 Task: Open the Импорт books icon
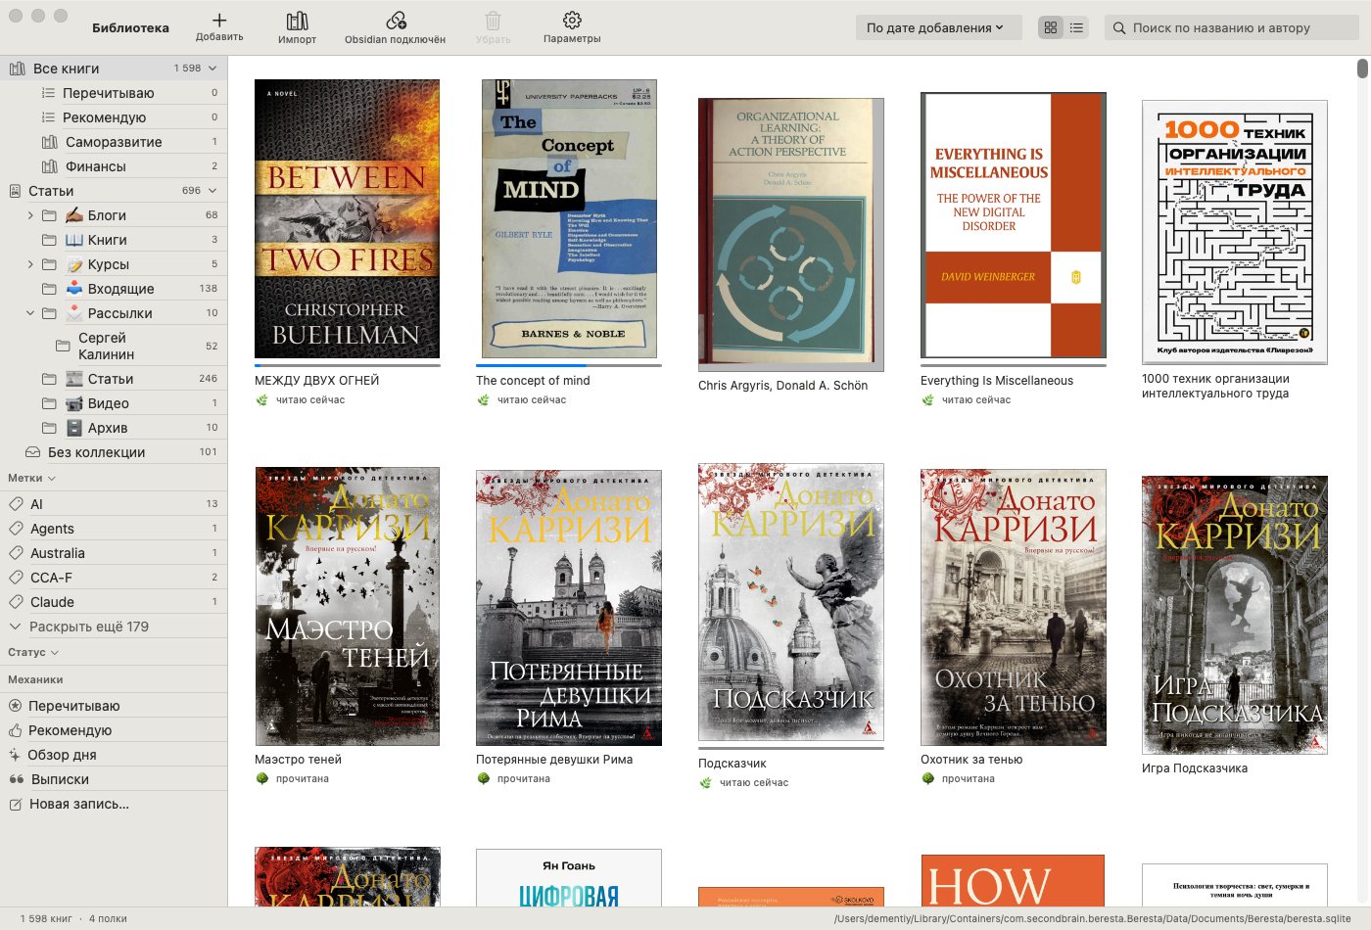coord(297,21)
